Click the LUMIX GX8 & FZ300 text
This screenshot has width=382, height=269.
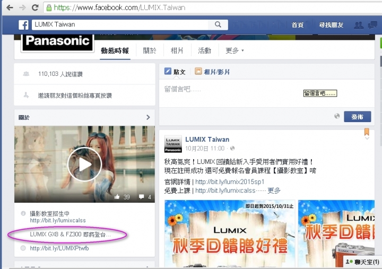pos(70,235)
